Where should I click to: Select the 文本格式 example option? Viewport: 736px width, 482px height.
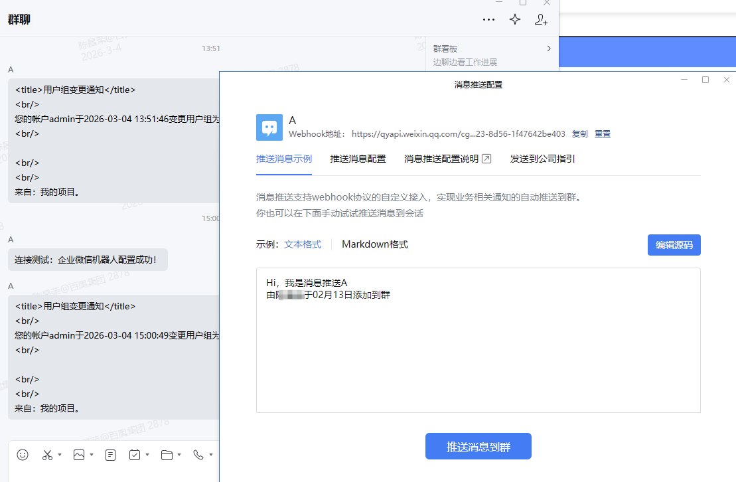point(303,244)
